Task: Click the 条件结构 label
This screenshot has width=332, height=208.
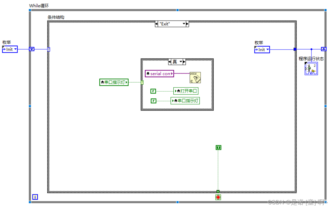Action: coord(56,17)
